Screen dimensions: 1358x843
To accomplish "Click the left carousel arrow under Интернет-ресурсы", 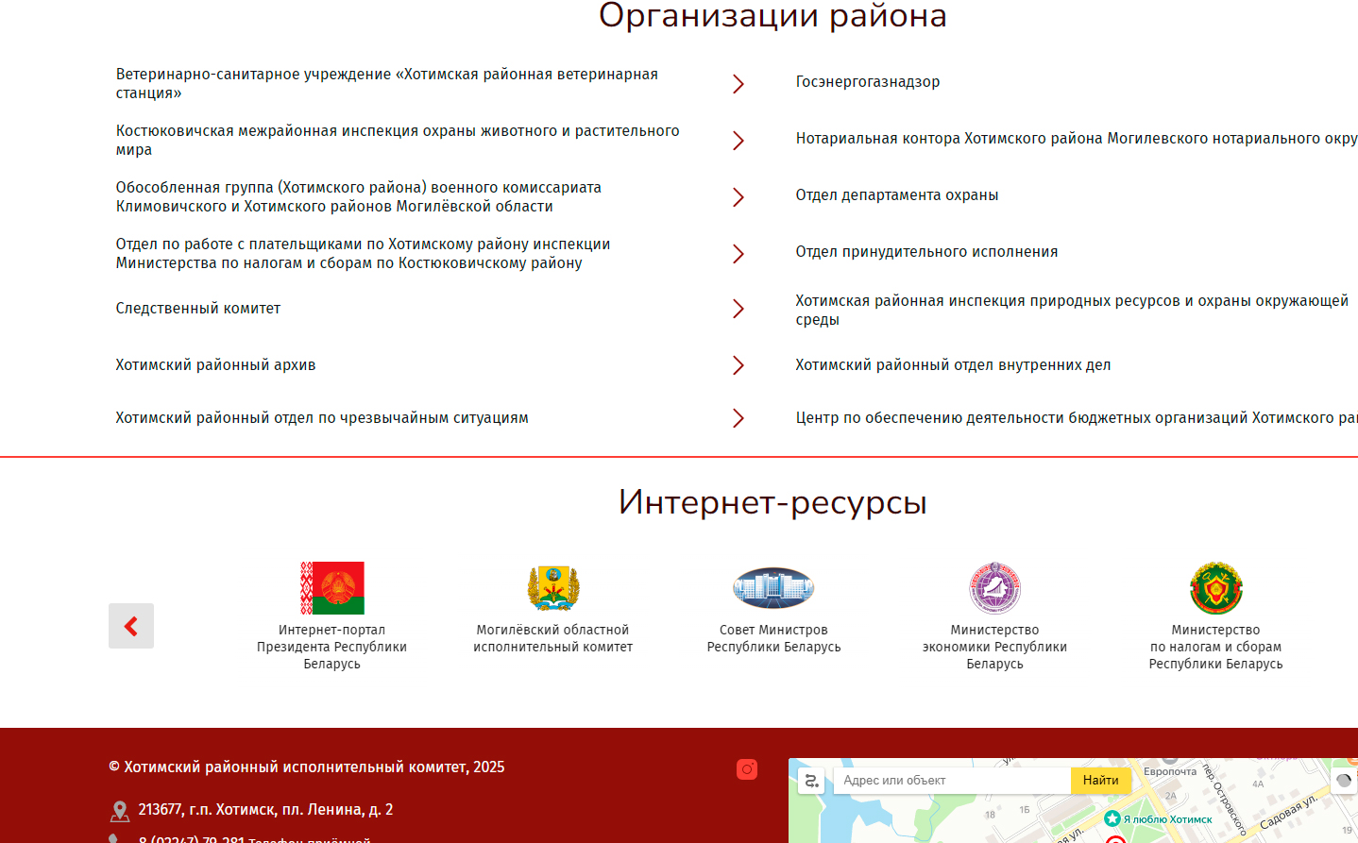I will pyautogui.click(x=130, y=625).
